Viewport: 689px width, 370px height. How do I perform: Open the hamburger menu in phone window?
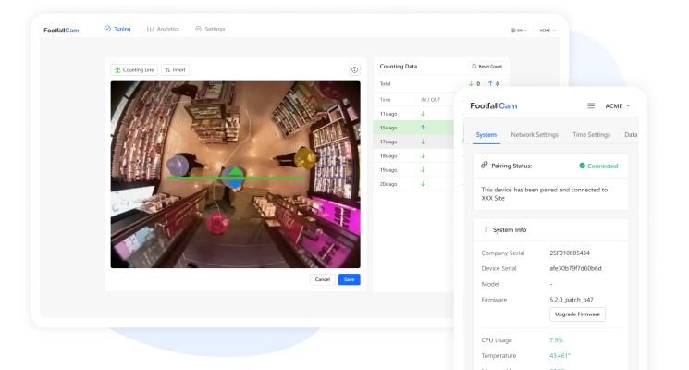(591, 105)
